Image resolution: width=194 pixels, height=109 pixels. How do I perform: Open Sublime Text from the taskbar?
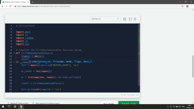pyautogui.click(x=15, y=107)
